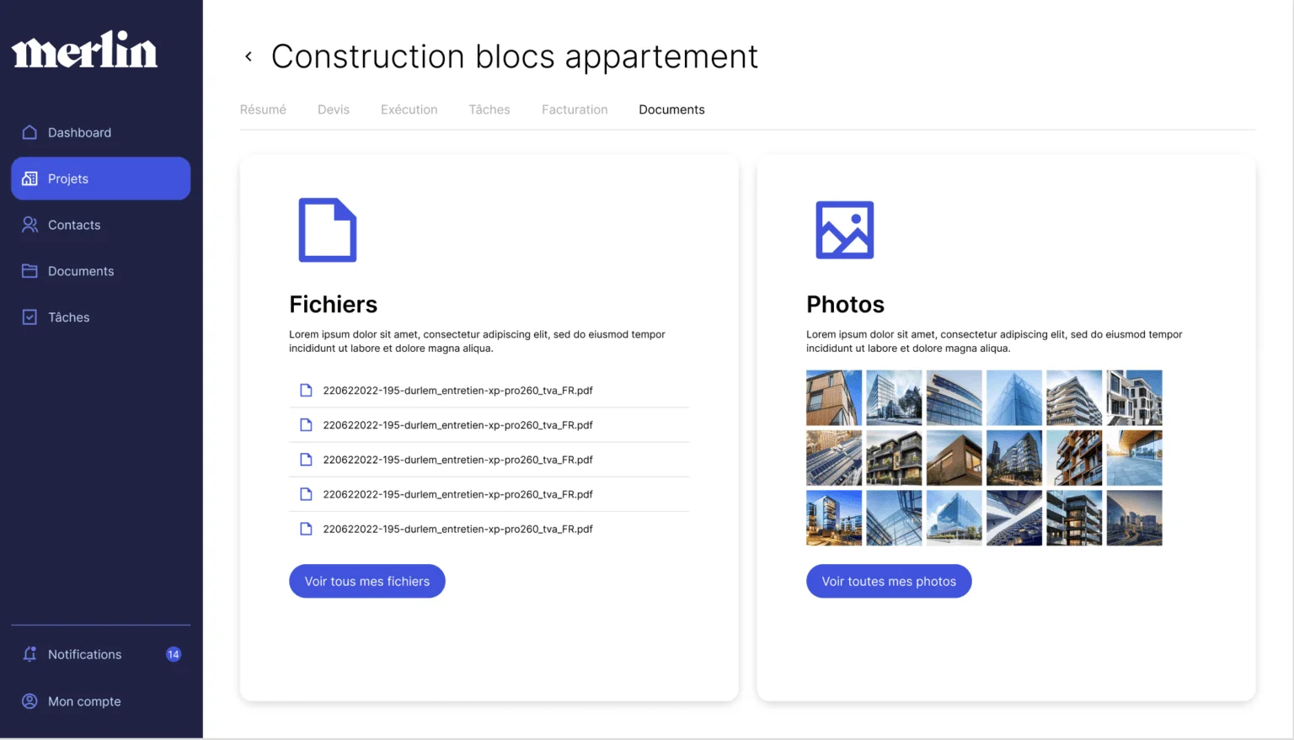Go back with the chevron beside the title
The image size is (1294, 740).
tap(249, 56)
